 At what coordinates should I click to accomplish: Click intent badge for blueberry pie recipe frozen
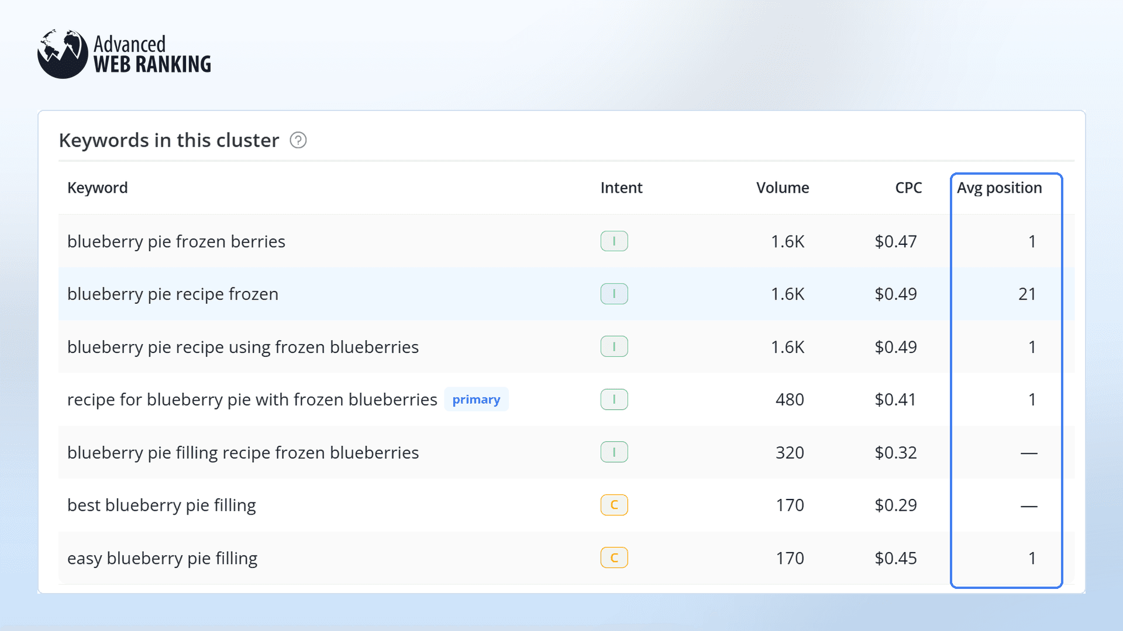[614, 294]
